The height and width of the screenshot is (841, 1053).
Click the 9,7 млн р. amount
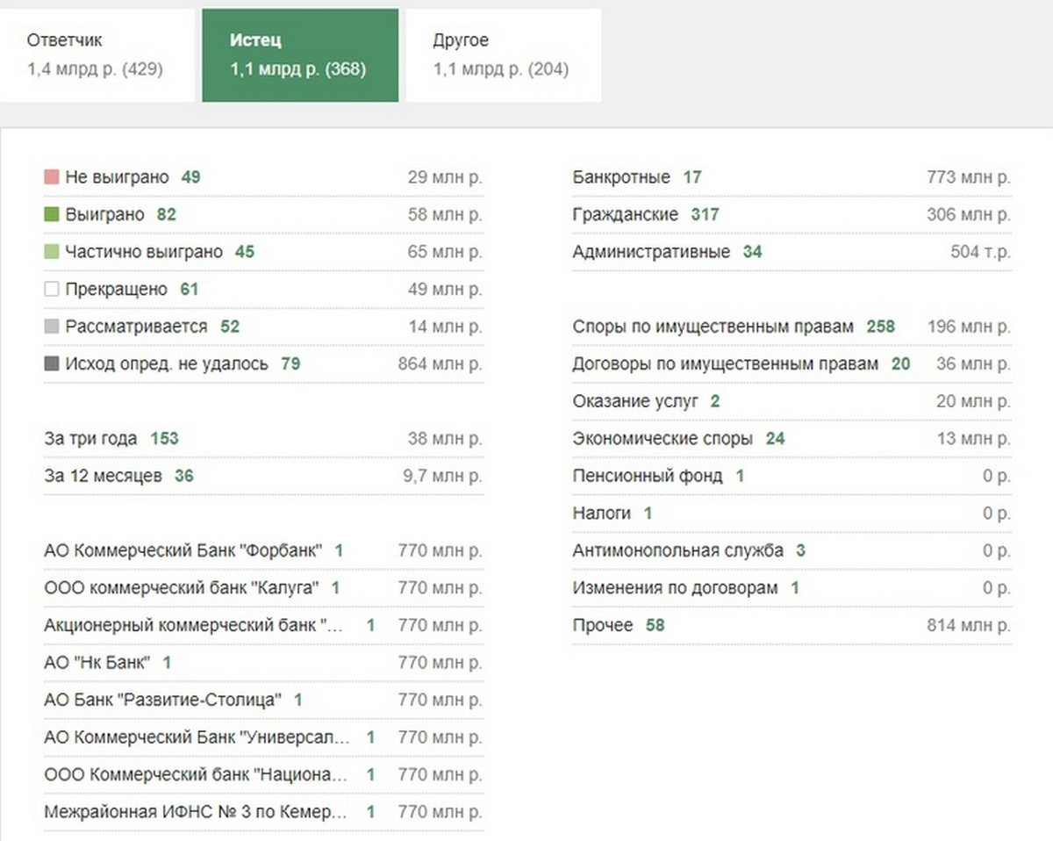point(444,476)
